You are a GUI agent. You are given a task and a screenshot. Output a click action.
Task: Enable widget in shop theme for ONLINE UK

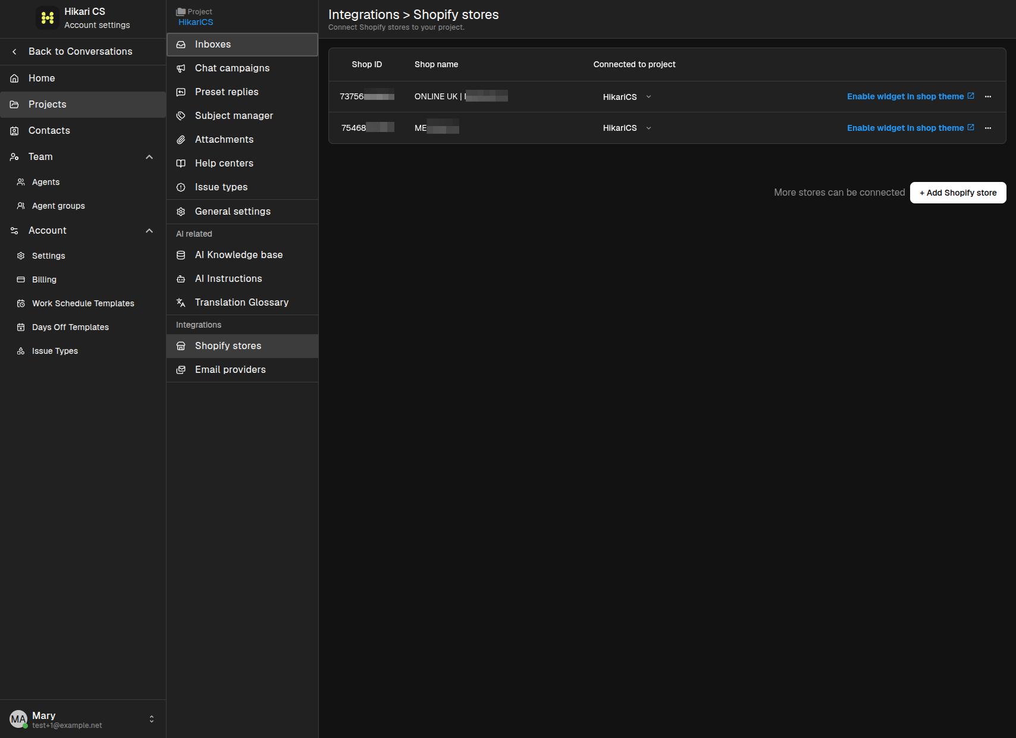pos(910,96)
